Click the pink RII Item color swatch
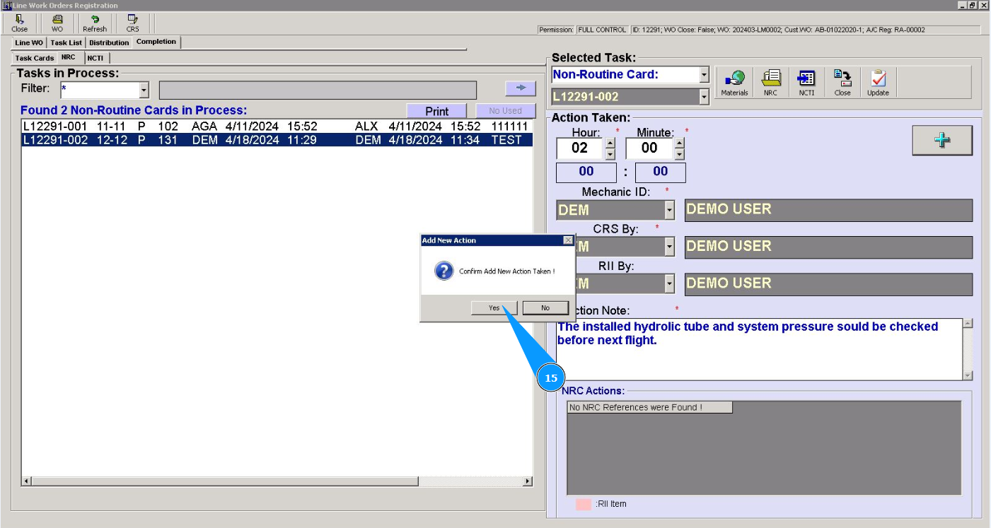 click(584, 504)
